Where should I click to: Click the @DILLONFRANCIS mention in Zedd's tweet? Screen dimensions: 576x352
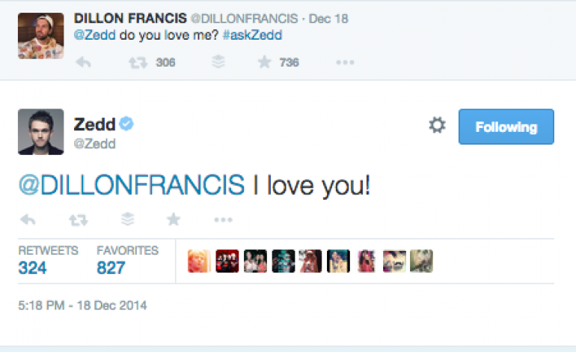tap(132, 184)
